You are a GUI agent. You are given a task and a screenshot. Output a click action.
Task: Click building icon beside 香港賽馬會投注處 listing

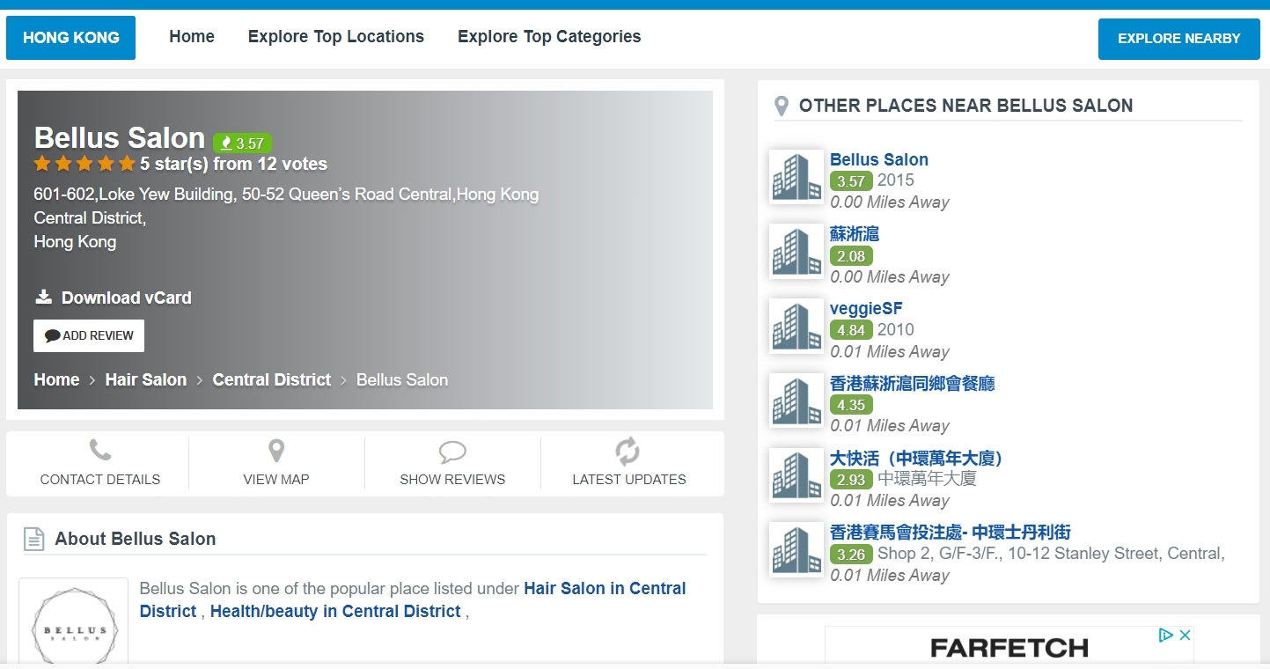pyautogui.click(x=797, y=550)
